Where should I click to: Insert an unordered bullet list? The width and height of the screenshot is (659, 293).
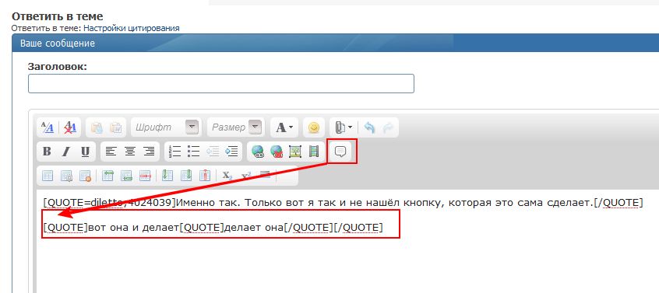click(x=193, y=152)
